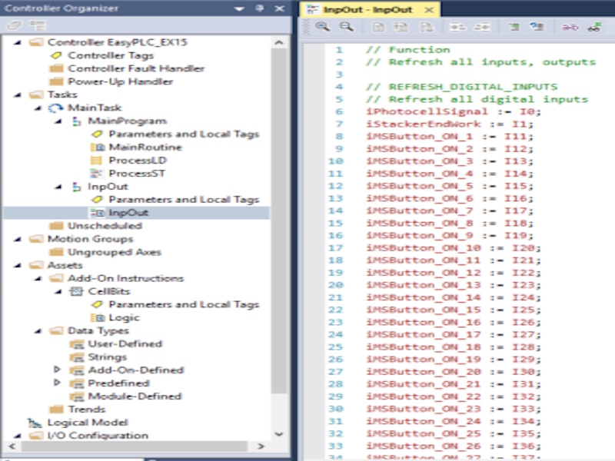Pin the Controller Organizer panel
Viewport: 615px width, 461px height.
coord(259,8)
